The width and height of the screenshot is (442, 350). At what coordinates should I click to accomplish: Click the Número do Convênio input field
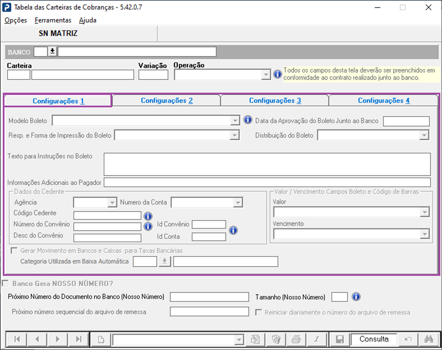(107, 226)
